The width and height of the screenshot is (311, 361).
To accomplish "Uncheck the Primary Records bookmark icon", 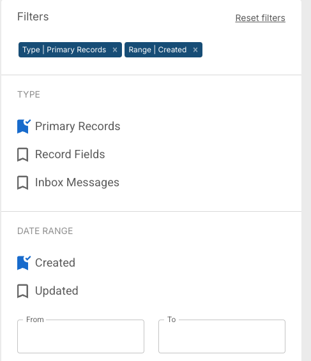I will click(x=23, y=126).
